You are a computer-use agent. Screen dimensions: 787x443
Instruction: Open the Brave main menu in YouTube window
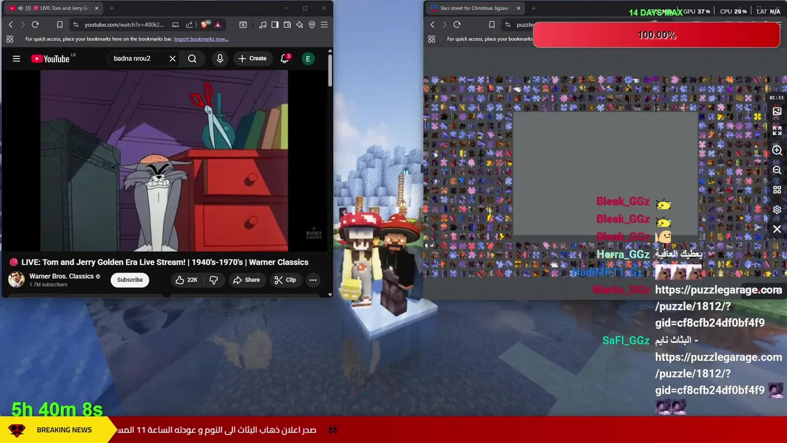coord(324,25)
